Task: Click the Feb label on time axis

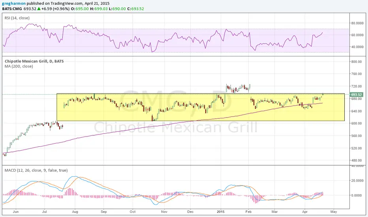Action: click(x=248, y=211)
